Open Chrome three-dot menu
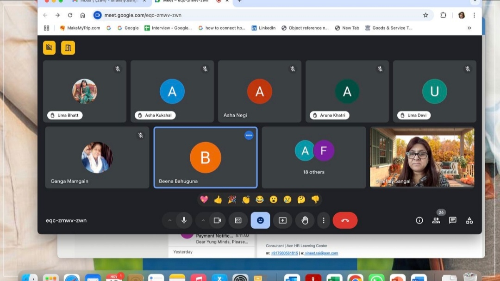 coord(474,15)
